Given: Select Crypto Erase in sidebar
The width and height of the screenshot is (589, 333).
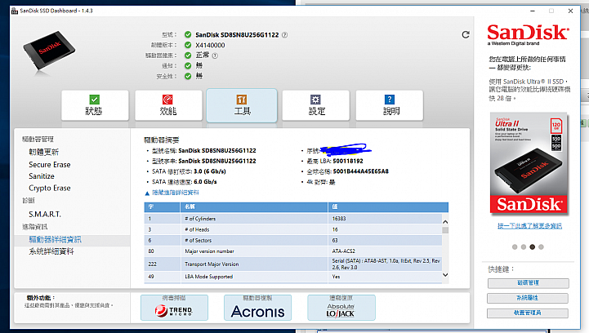Looking at the screenshot, I should tap(50, 188).
